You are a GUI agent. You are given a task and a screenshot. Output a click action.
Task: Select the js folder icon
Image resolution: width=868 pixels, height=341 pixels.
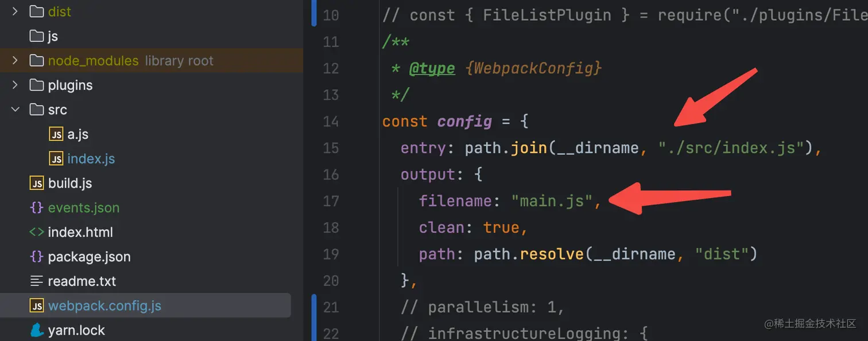37,36
